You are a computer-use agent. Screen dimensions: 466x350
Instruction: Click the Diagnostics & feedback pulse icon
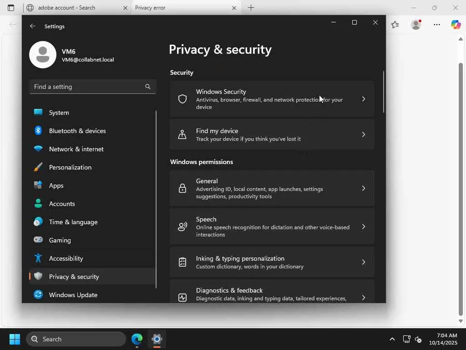(x=182, y=297)
